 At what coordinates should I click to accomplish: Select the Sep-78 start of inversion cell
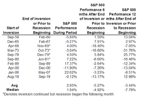[13, 55]
